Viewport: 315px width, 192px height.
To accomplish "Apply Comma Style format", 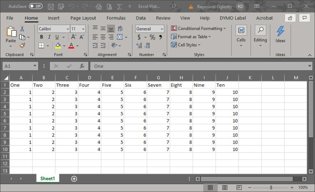I will [160, 37].
